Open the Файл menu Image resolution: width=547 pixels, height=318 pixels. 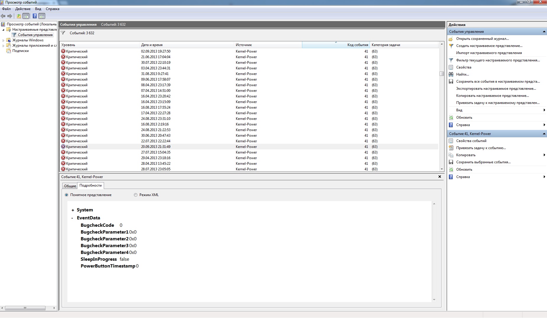click(x=6, y=9)
